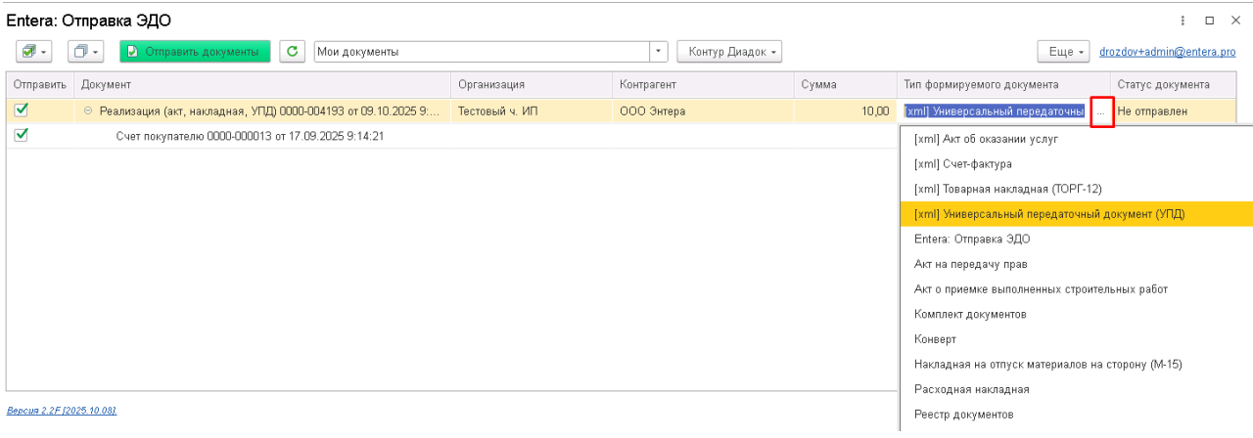
Task: Sort by the Сумма column header
Action: click(x=844, y=85)
